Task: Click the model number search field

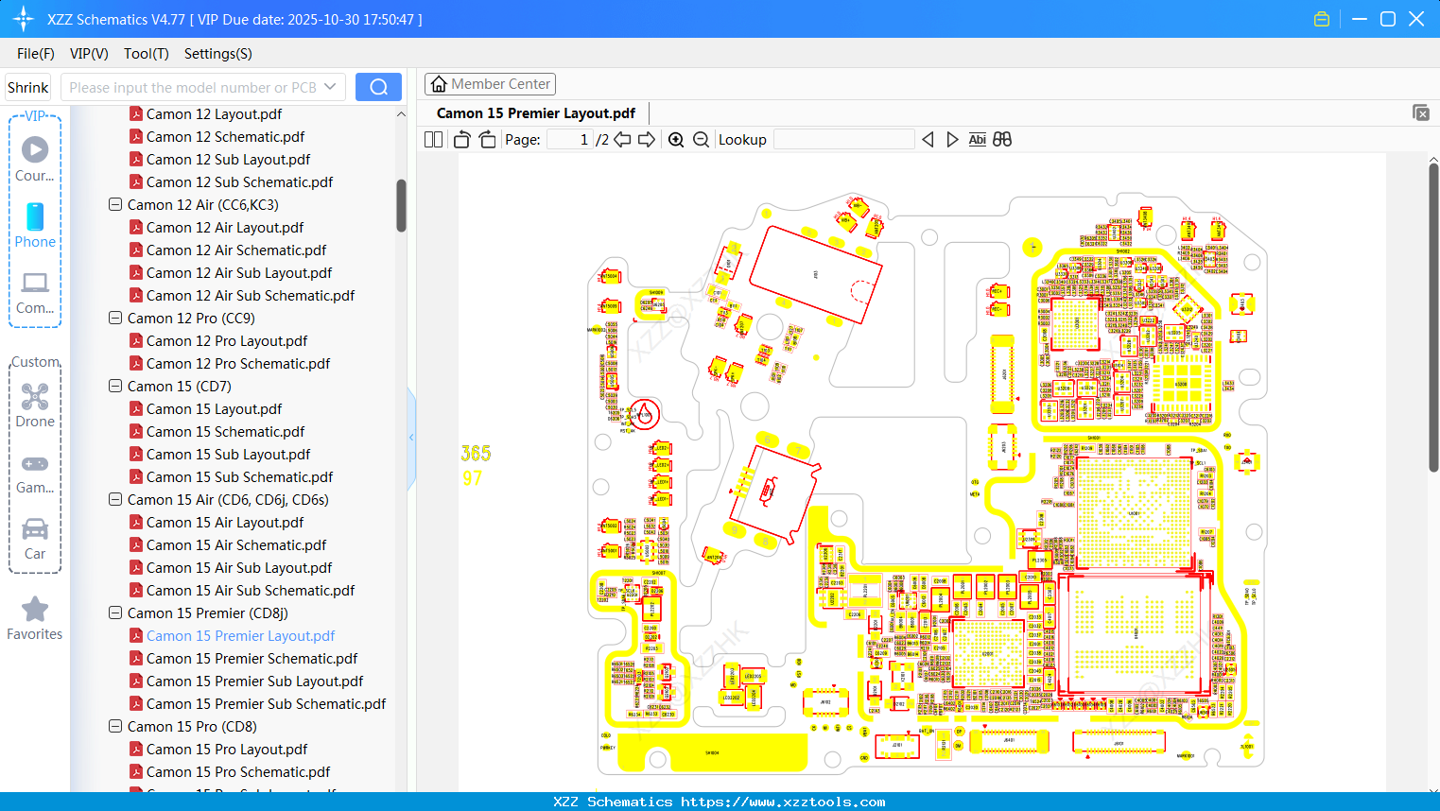Action: (192, 87)
